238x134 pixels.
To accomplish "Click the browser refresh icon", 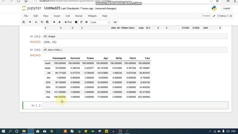I will click(x=19, y=1).
